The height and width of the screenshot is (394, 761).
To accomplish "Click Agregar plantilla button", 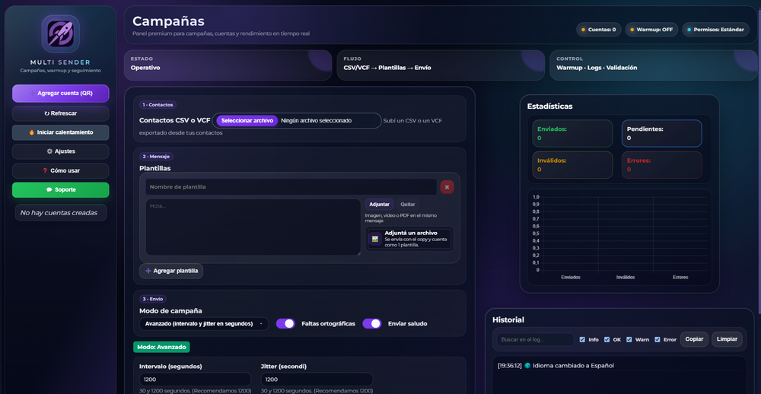I will click(x=171, y=271).
